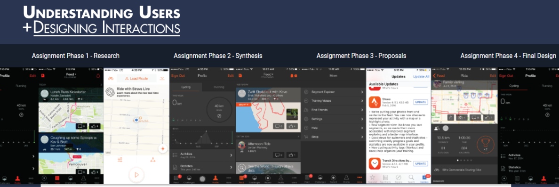This screenshot has height=187, width=559.
Task: Tap the bell icon on the Lunch Runs feed screen
Action: click(98, 76)
